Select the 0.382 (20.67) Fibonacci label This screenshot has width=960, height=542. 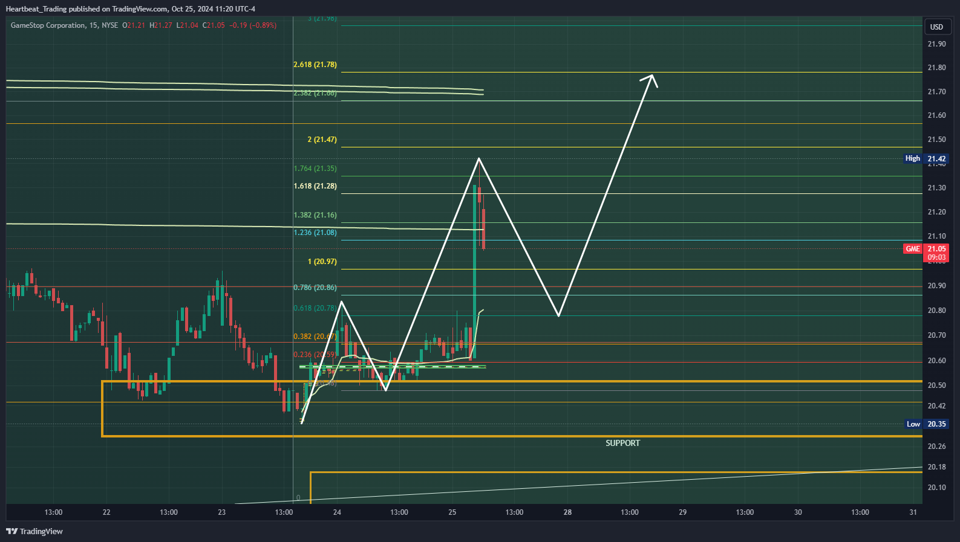(x=315, y=337)
